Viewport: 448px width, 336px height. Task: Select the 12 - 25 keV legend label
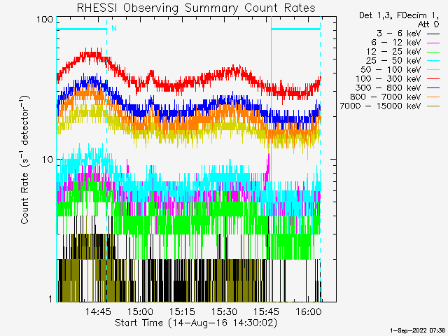click(x=393, y=52)
